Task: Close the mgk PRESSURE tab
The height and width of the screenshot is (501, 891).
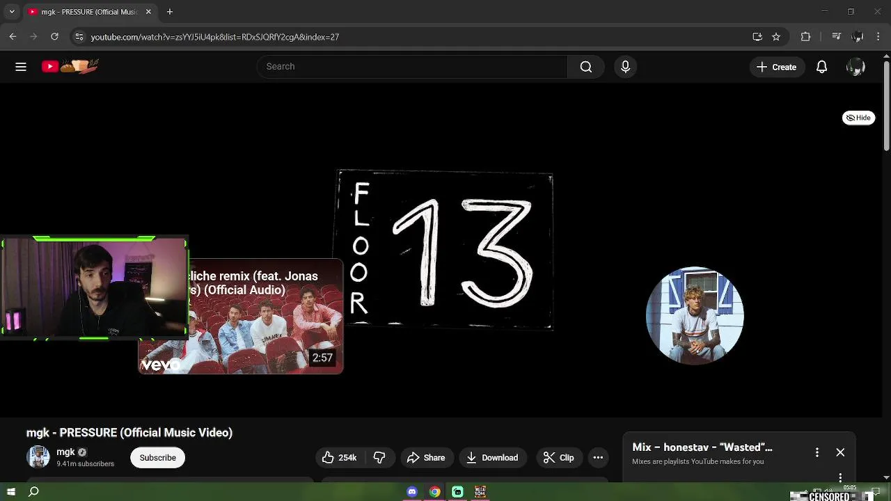Action: point(148,12)
